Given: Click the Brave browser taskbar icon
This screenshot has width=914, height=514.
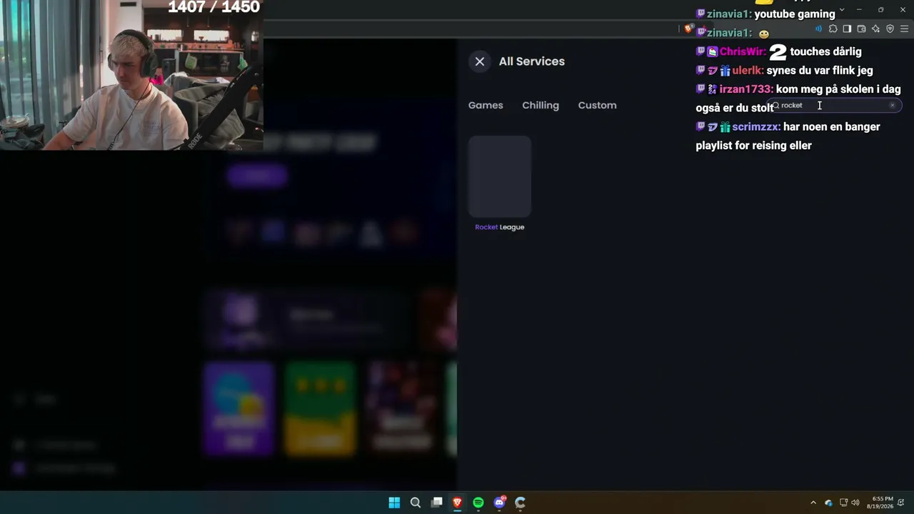Looking at the screenshot, I should (457, 503).
